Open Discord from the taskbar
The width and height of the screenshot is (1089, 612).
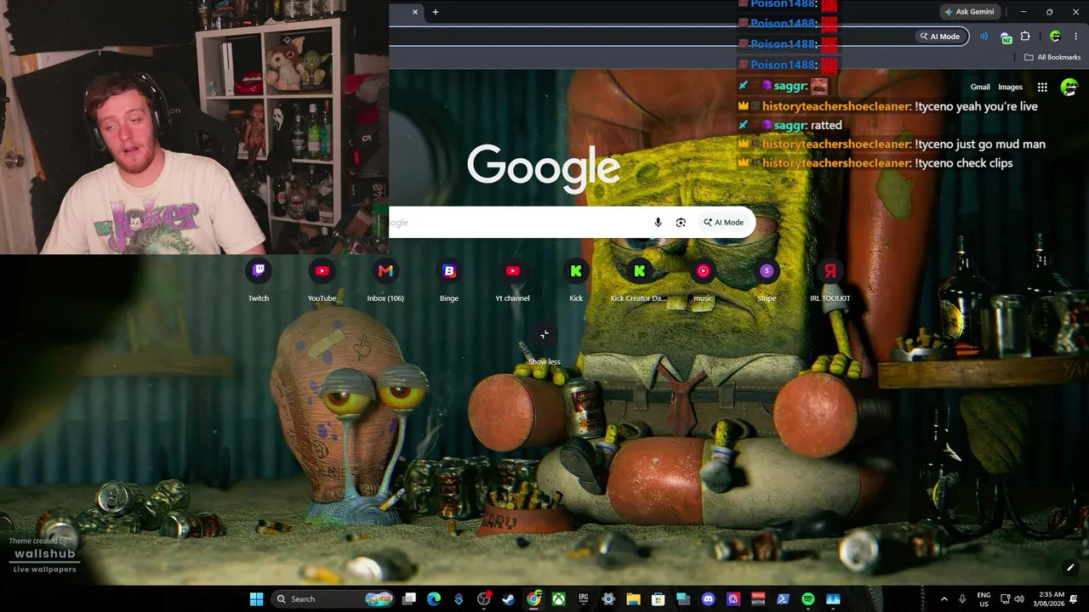coord(709,599)
